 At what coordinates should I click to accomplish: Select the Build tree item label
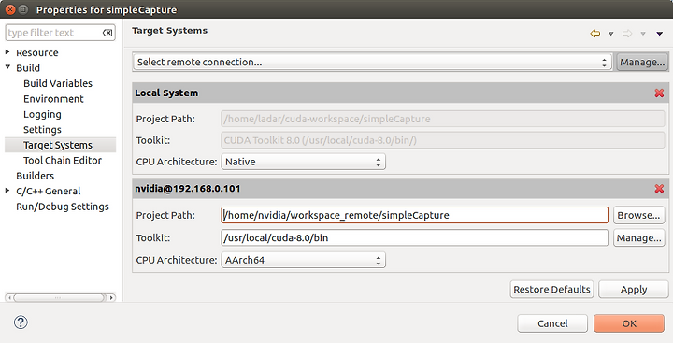point(28,68)
